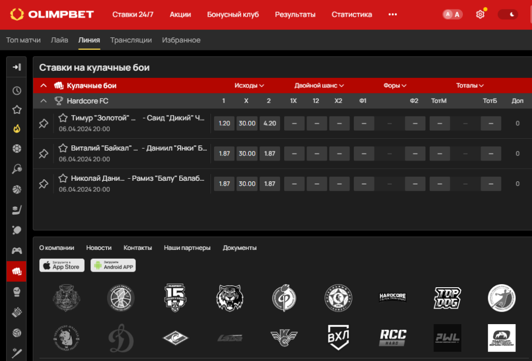The width and height of the screenshot is (532, 361).
Task: Click the star favorites icon in sidebar
Action: click(x=17, y=110)
